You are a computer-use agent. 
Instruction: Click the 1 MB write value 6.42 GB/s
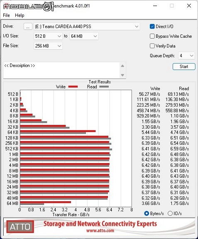151,154
